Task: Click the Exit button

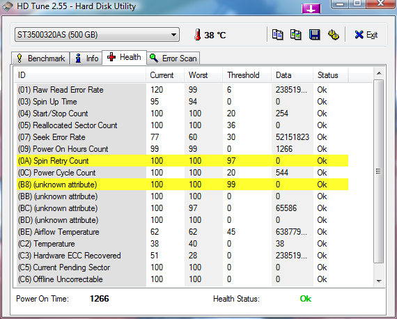Action: pos(366,35)
